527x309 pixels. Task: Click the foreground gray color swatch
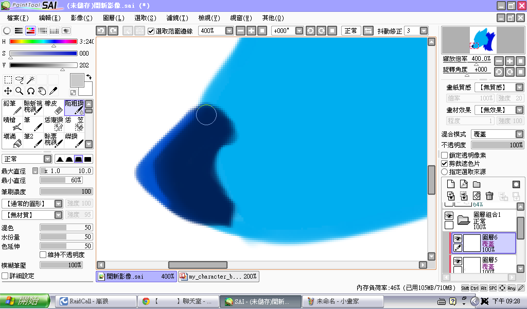click(77, 80)
